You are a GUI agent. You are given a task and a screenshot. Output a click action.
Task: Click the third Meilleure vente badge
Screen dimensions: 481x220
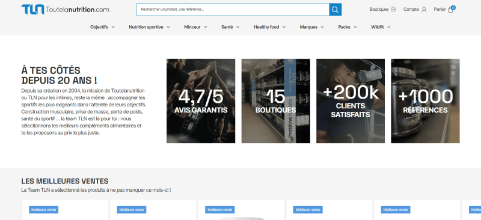tap(220, 210)
